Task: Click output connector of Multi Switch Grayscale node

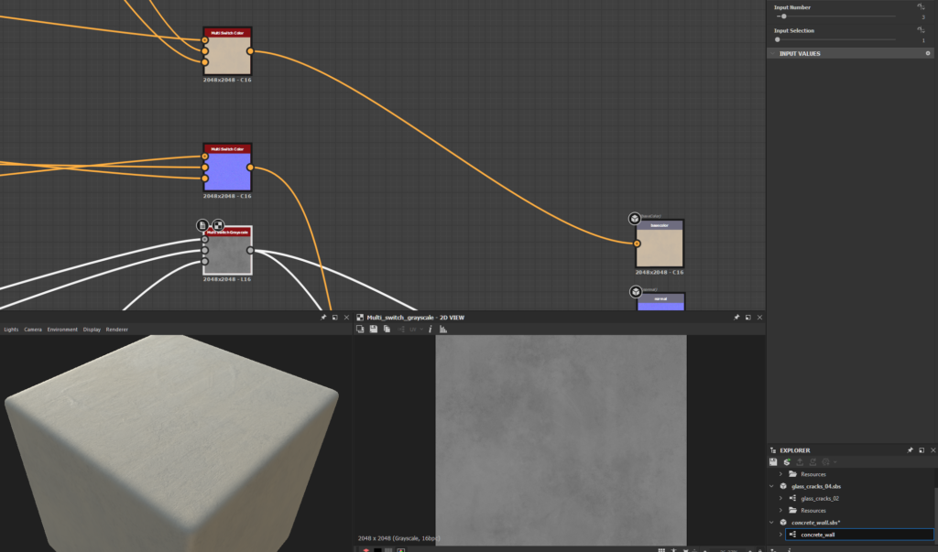Action: click(250, 251)
